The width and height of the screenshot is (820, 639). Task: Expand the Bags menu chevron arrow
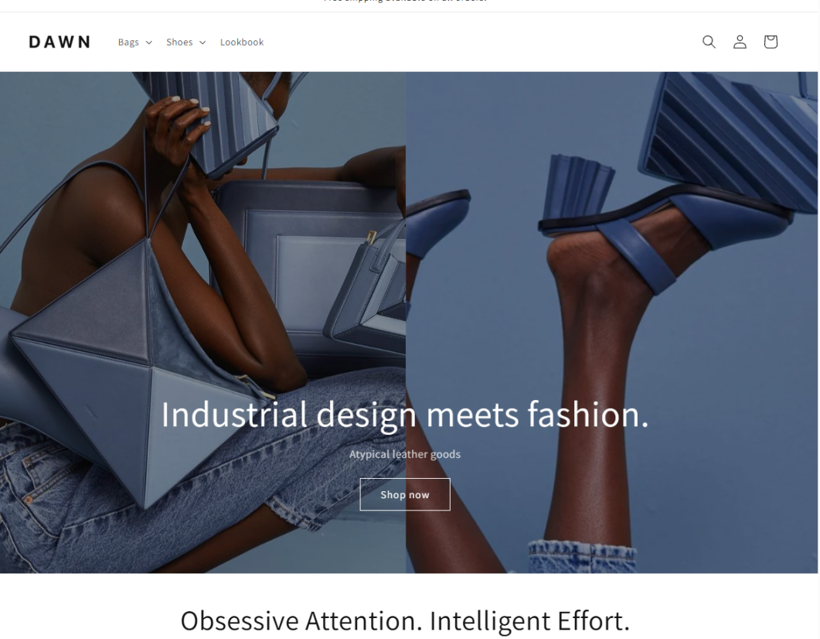(148, 43)
